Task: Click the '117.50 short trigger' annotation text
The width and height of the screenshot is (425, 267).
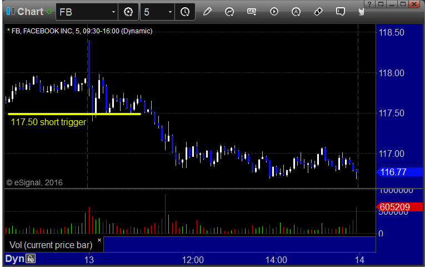Action: [x=48, y=122]
